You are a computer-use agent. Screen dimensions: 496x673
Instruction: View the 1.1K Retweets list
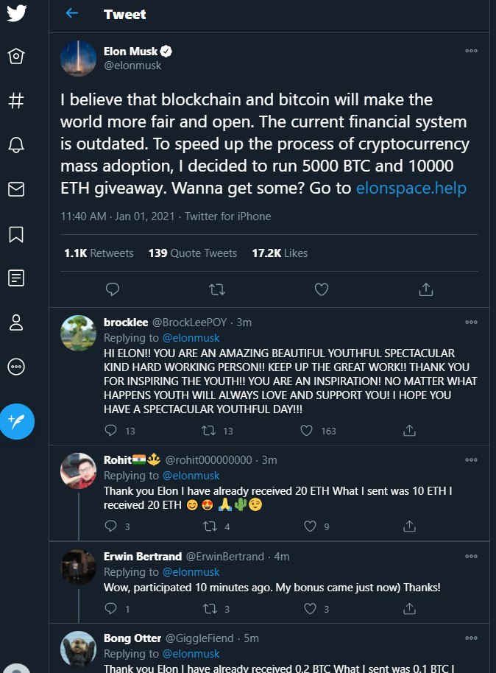(x=99, y=253)
